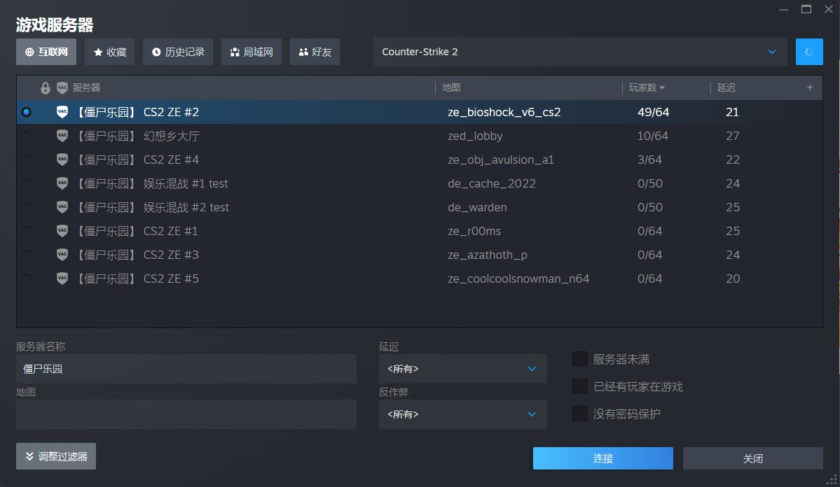Open the Counter-Strike 2 game dropdown
Screen dimensions: 840x487
579,52
